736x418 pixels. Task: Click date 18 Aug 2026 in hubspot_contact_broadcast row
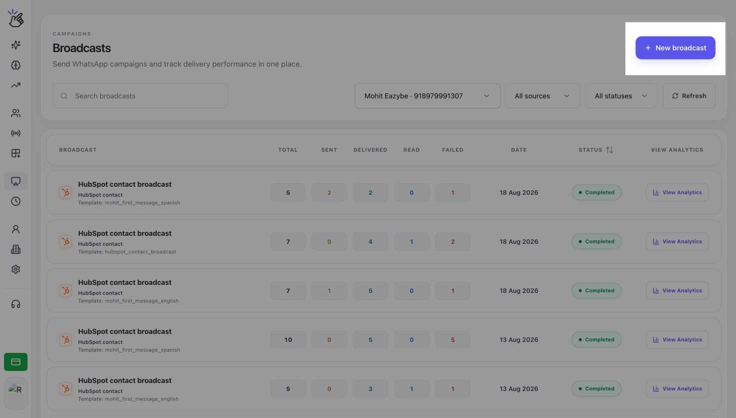coord(519,242)
